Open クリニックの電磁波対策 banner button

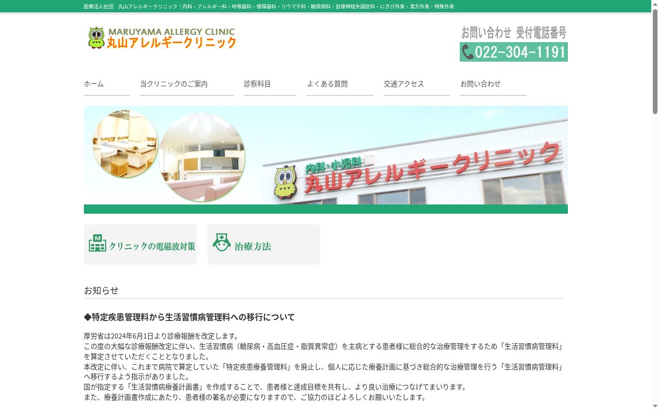click(141, 245)
